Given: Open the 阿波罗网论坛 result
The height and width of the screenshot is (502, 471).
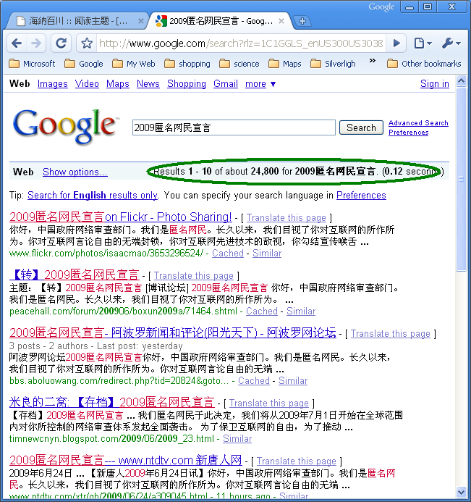Looking at the screenshot, I should coord(173,333).
